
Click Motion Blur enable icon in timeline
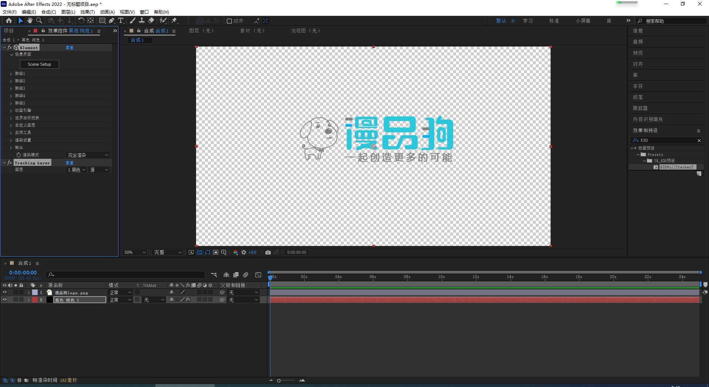[246, 275]
